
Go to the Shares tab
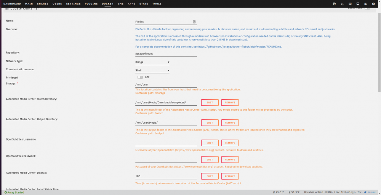pos(43,4)
